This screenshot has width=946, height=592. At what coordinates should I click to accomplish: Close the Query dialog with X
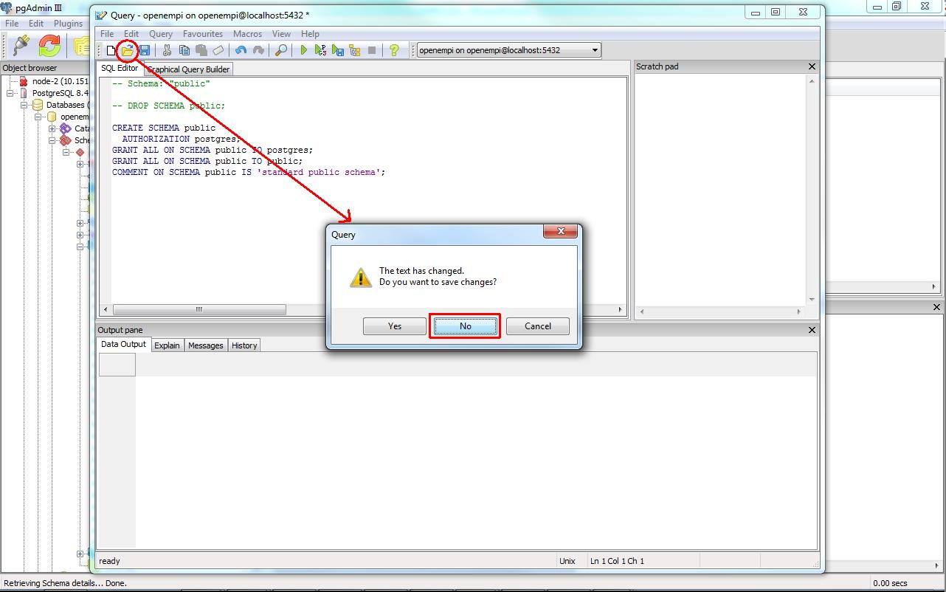pos(560,232)
